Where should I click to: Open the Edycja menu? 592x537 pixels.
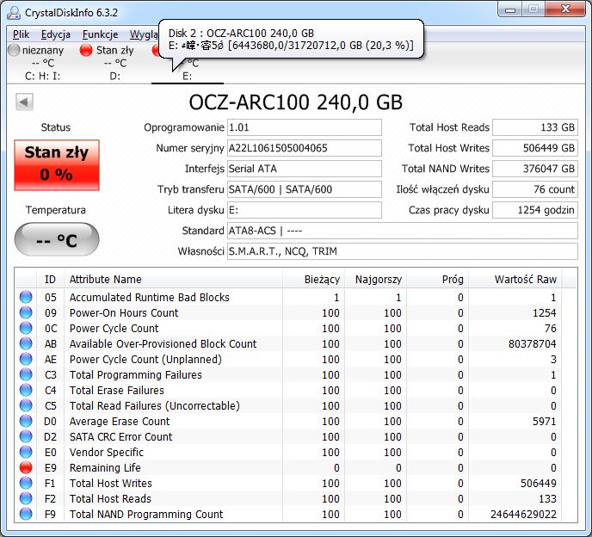pos(56,34)
